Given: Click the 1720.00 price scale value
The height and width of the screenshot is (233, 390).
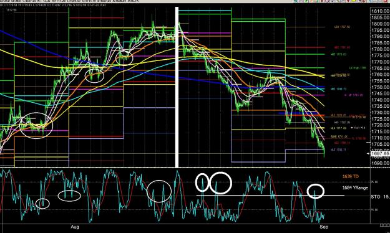Looking at the screenshot, I should click(x=380, y=125).
